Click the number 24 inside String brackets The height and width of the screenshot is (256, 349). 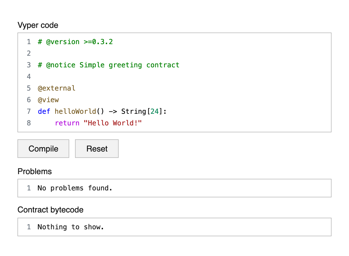[154, 111]
